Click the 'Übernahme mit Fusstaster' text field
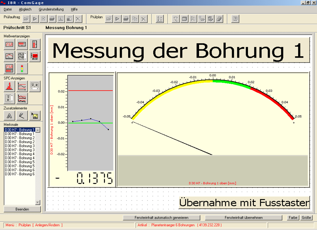The height and width of the screenshot is (230, 317). [244, 203]
